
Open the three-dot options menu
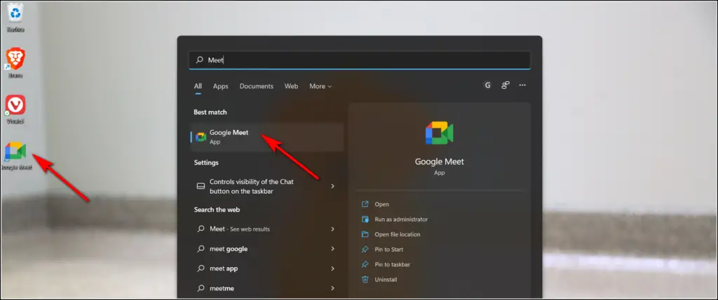click(x=522, y=85)
